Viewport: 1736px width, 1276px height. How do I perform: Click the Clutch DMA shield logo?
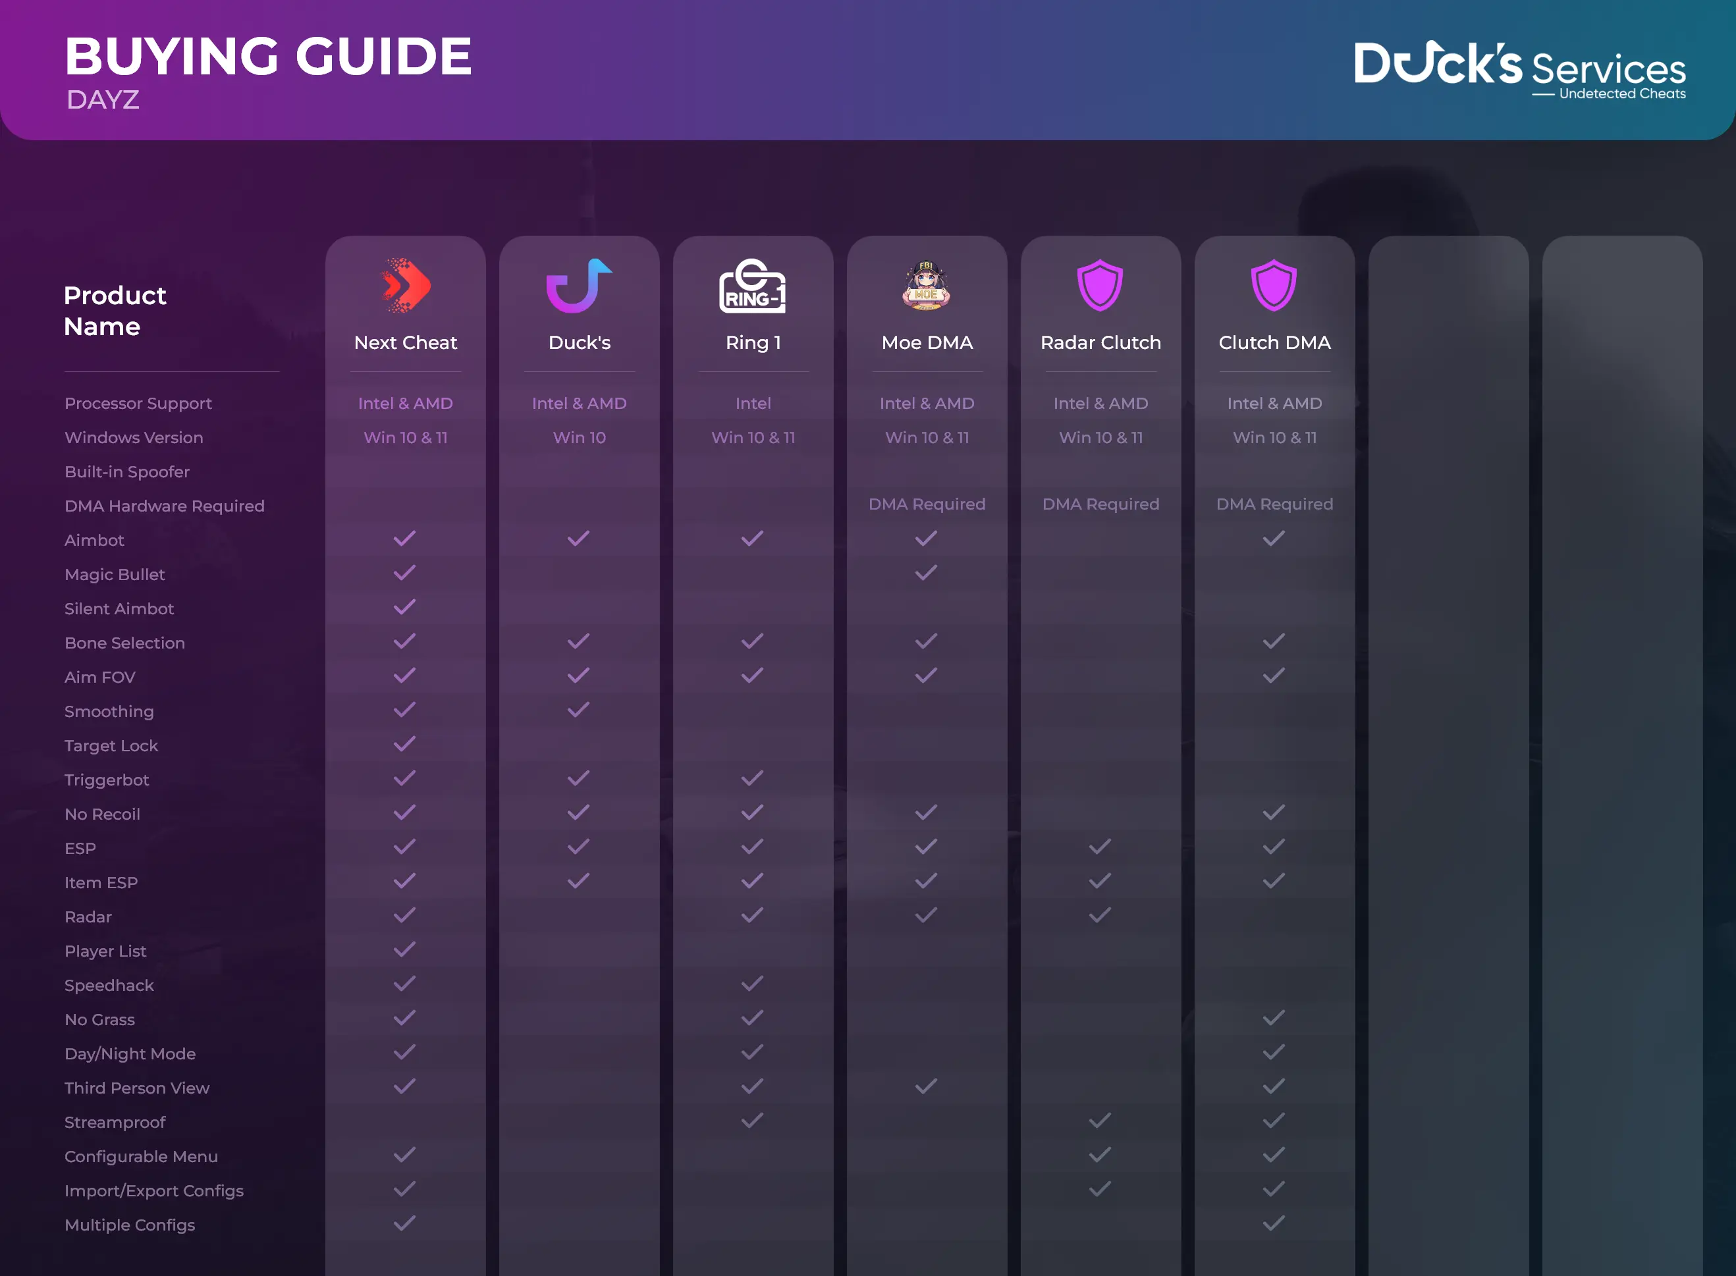click(1274, 286)
